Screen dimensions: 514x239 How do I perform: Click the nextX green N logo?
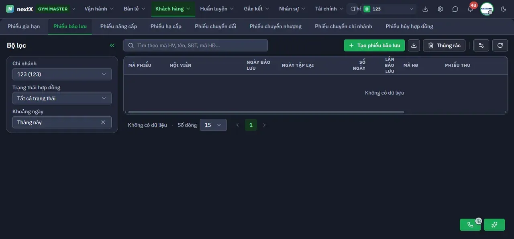tap(10, 9)
